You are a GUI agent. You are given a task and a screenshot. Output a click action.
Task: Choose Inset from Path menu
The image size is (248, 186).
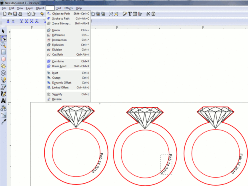point(68,73)
